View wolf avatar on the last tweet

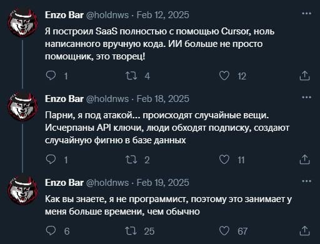tap(22, 190)
